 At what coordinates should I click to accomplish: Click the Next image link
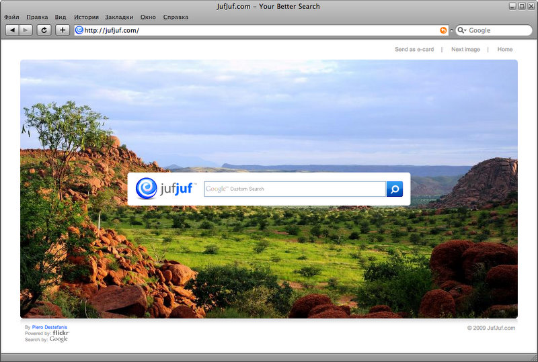pos(465,50)
